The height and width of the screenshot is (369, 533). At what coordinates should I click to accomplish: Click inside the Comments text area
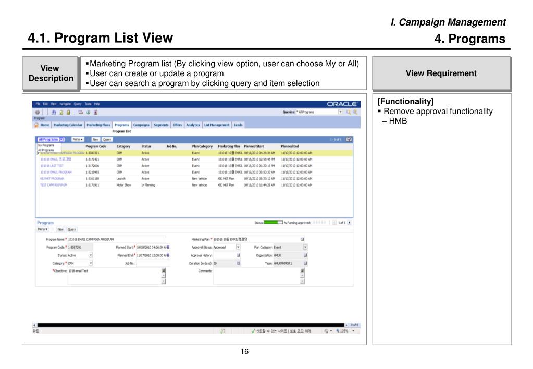pos(257,276)
